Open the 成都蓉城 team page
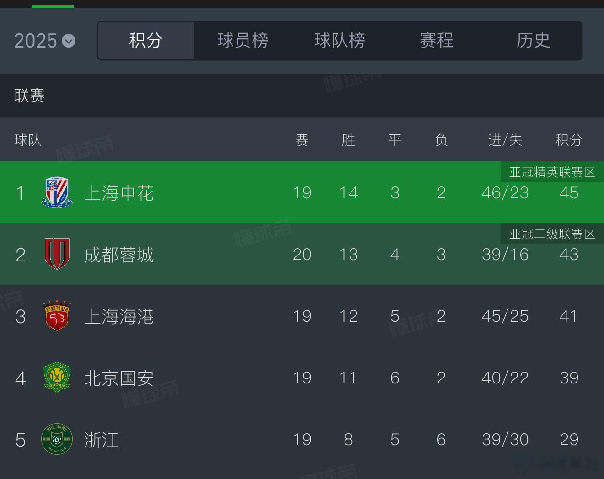 pos(119,255)
